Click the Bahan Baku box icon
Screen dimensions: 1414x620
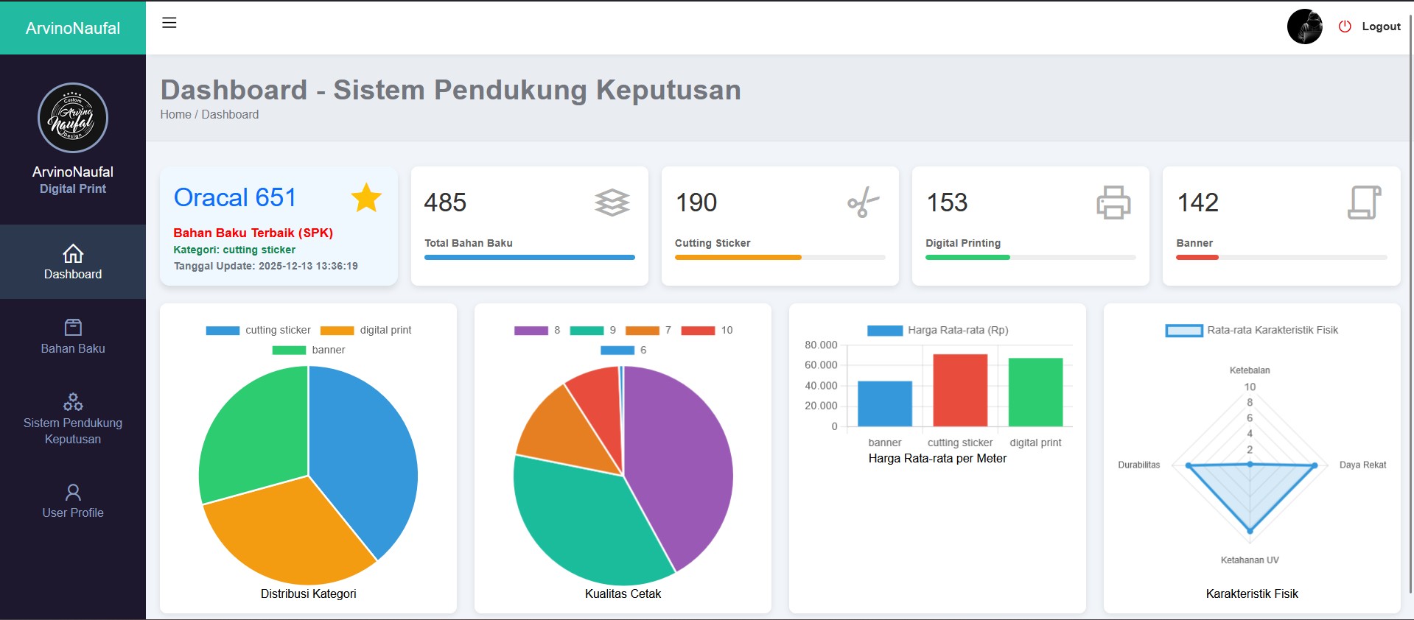73,327
